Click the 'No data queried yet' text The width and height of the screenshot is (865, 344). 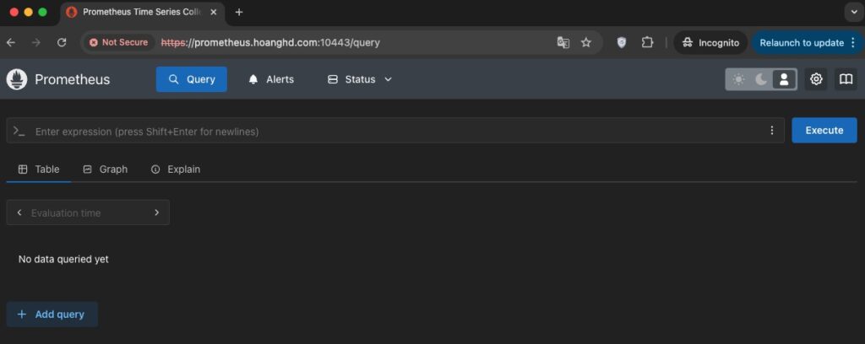click(63, 259)
